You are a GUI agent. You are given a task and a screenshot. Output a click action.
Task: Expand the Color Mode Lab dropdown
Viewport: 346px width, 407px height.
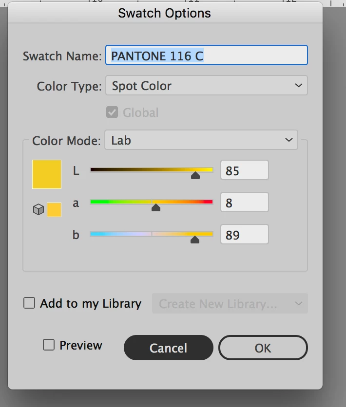tap(201, 141)
